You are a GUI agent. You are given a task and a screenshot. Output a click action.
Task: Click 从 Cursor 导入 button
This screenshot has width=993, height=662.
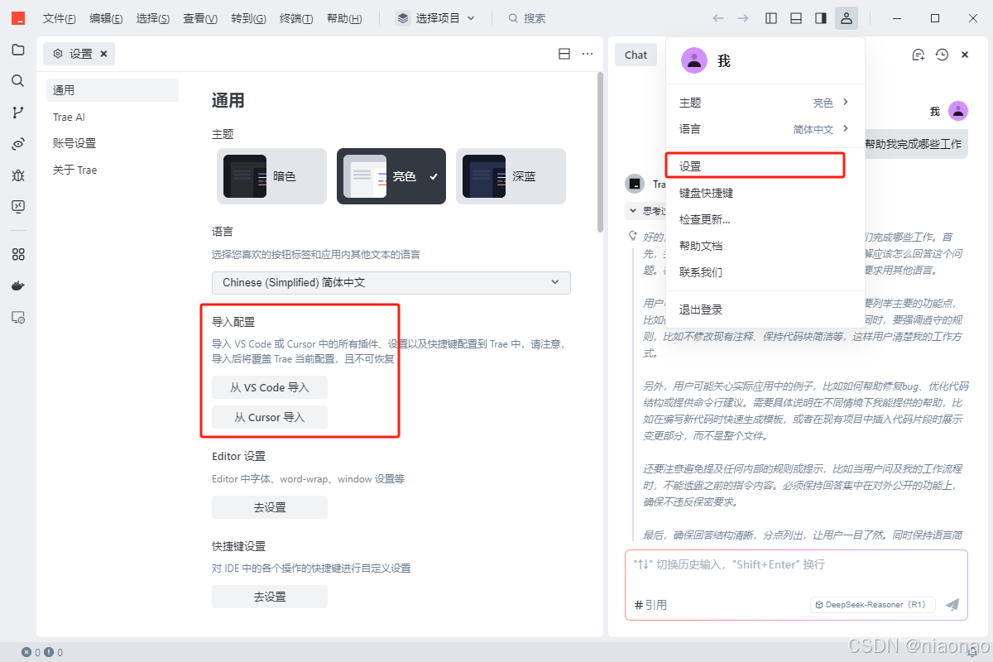(270, 417)
